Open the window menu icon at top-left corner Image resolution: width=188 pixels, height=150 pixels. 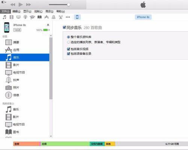pyautogui.click(x=4, y=2)
